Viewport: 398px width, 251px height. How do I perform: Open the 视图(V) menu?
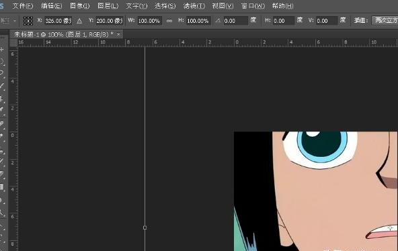(223, 5)
